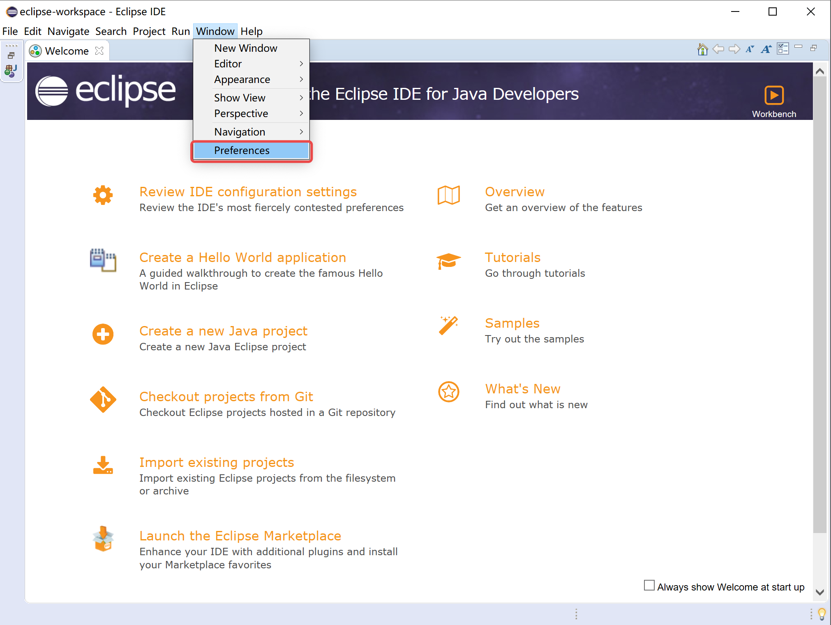Viewport: 831px width, 625px height.
Task: Open the File menu
Action: pos(10,31)
